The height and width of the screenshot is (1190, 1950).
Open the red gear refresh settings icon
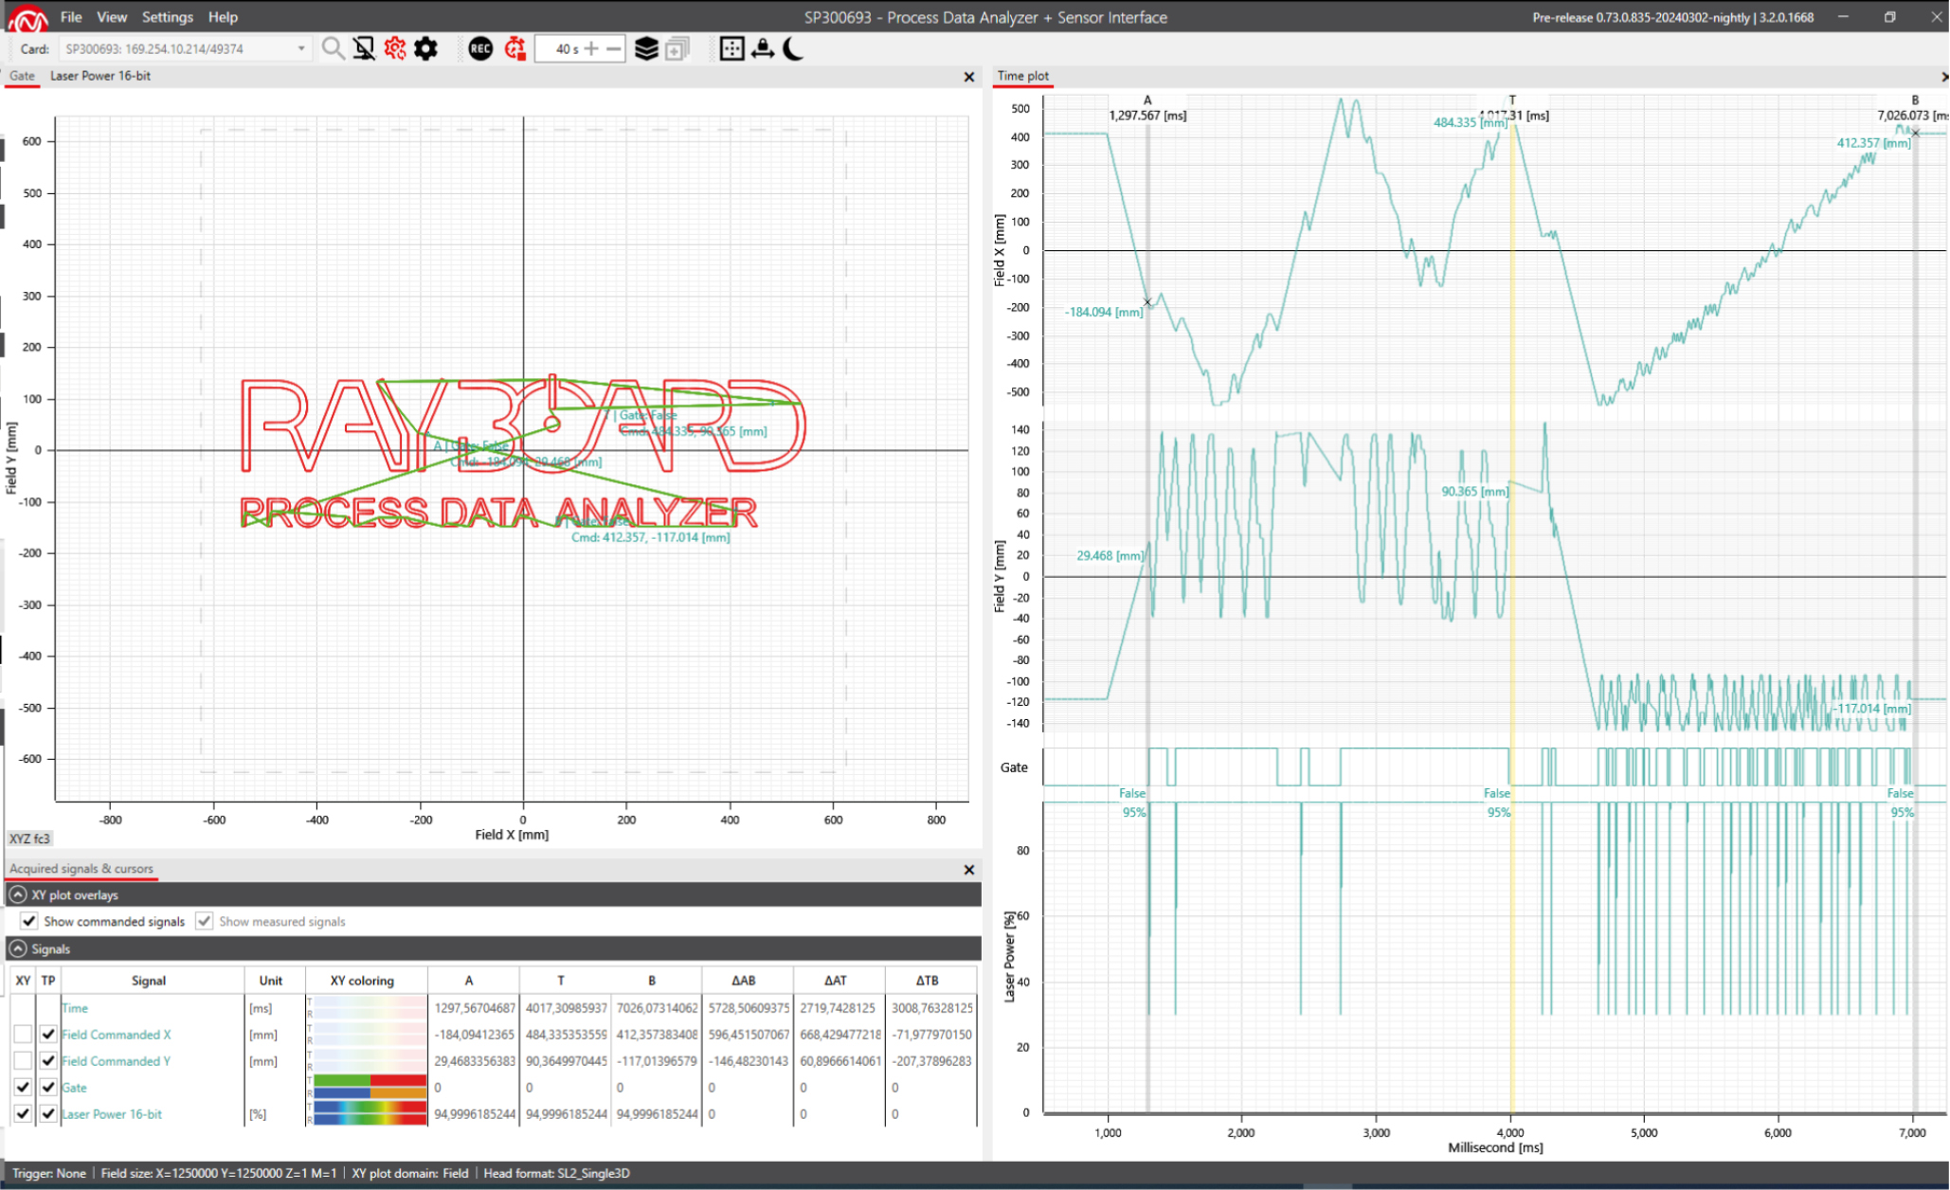tap(395, 48)
